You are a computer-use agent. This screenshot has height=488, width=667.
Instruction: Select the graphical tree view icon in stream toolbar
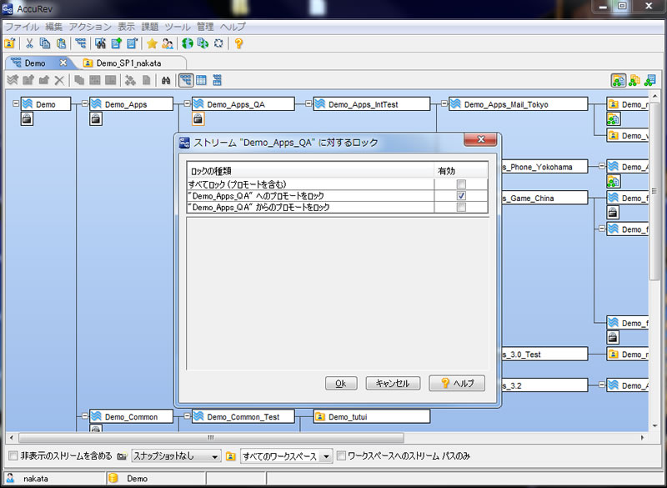[x=186, y=80]
